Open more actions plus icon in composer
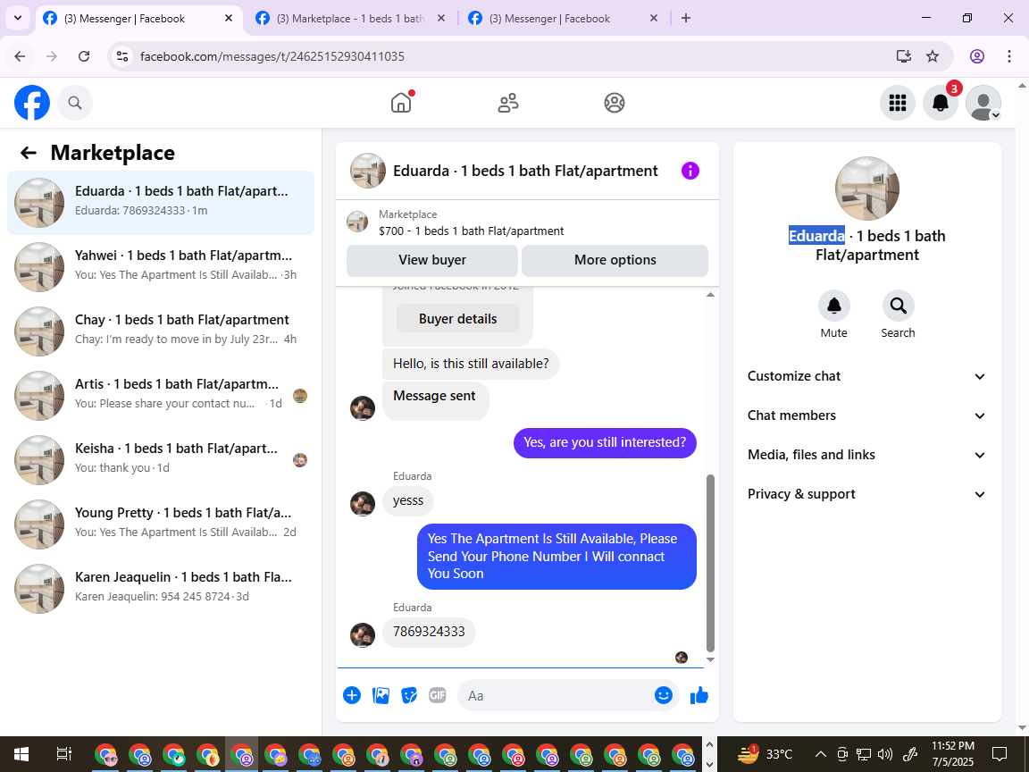Screen dimensions: 1029x772 click(x=352, y=695)
